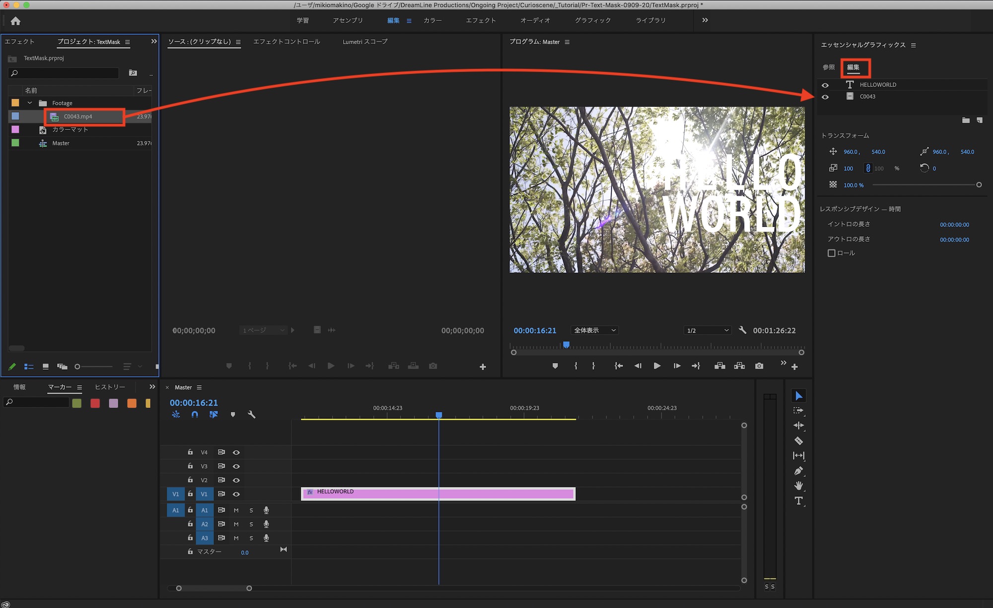Hide the HELLOWORLD layer using eye icon
This screenshot has height=608, width=993.
(x=825, y=85)
